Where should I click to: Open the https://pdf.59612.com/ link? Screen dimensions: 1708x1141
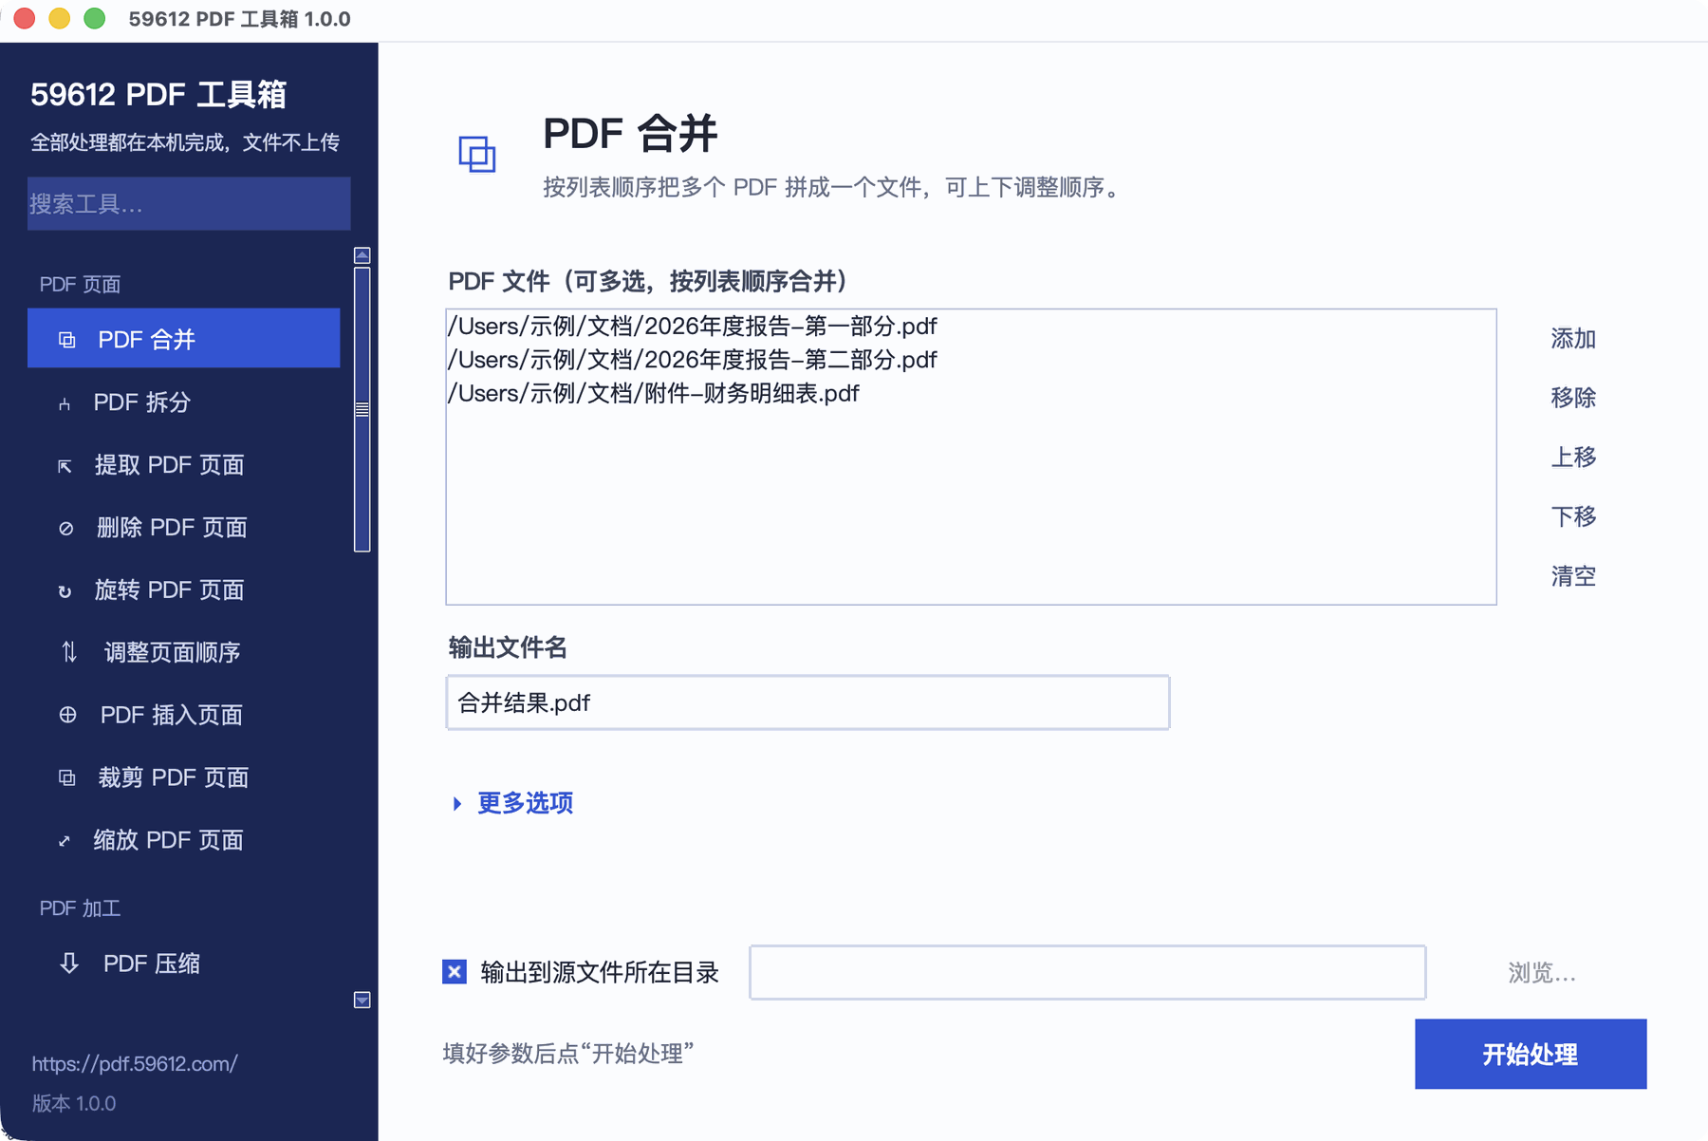[135, 1063]
